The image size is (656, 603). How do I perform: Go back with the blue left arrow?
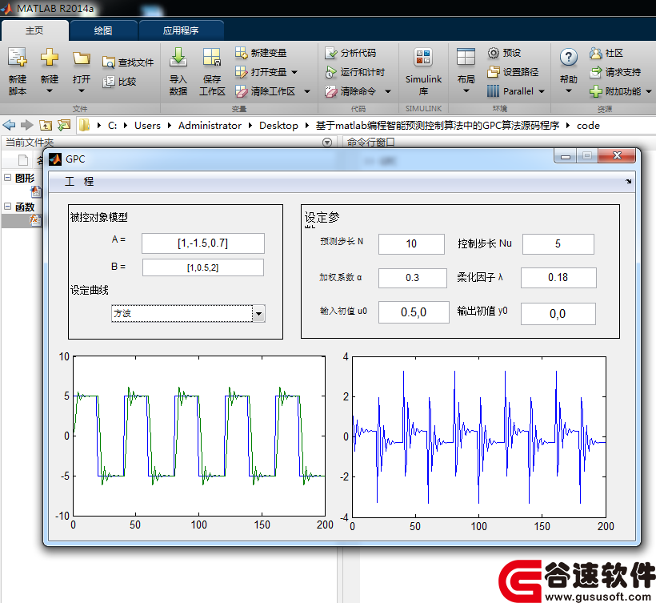coord(9,125)
